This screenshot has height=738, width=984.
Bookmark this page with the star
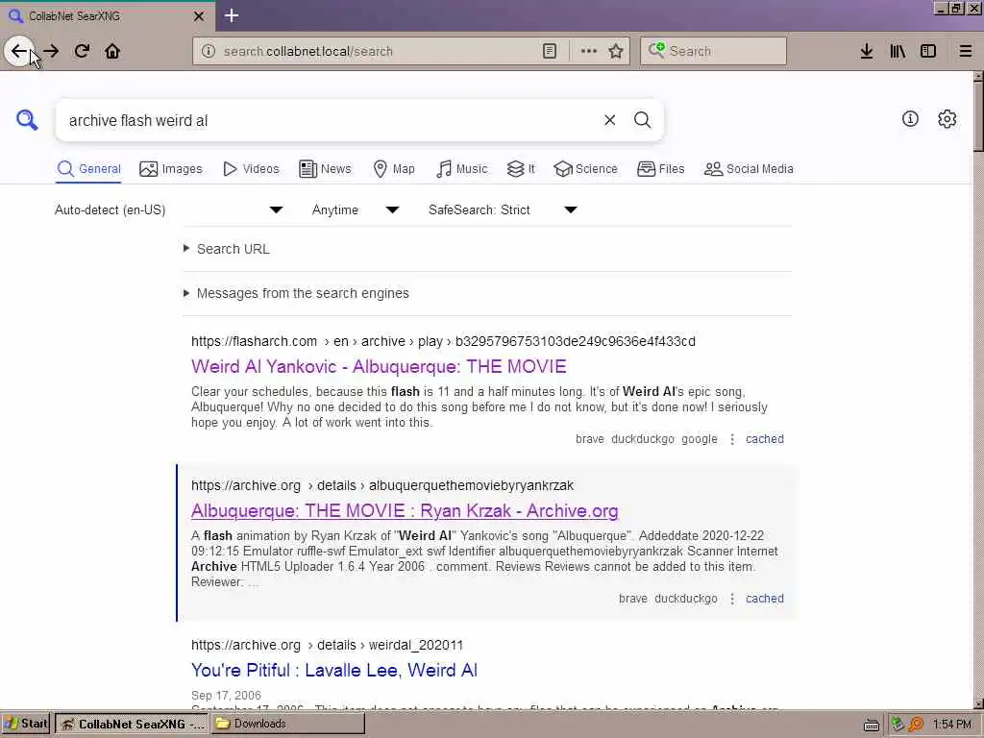click(616, 51)
